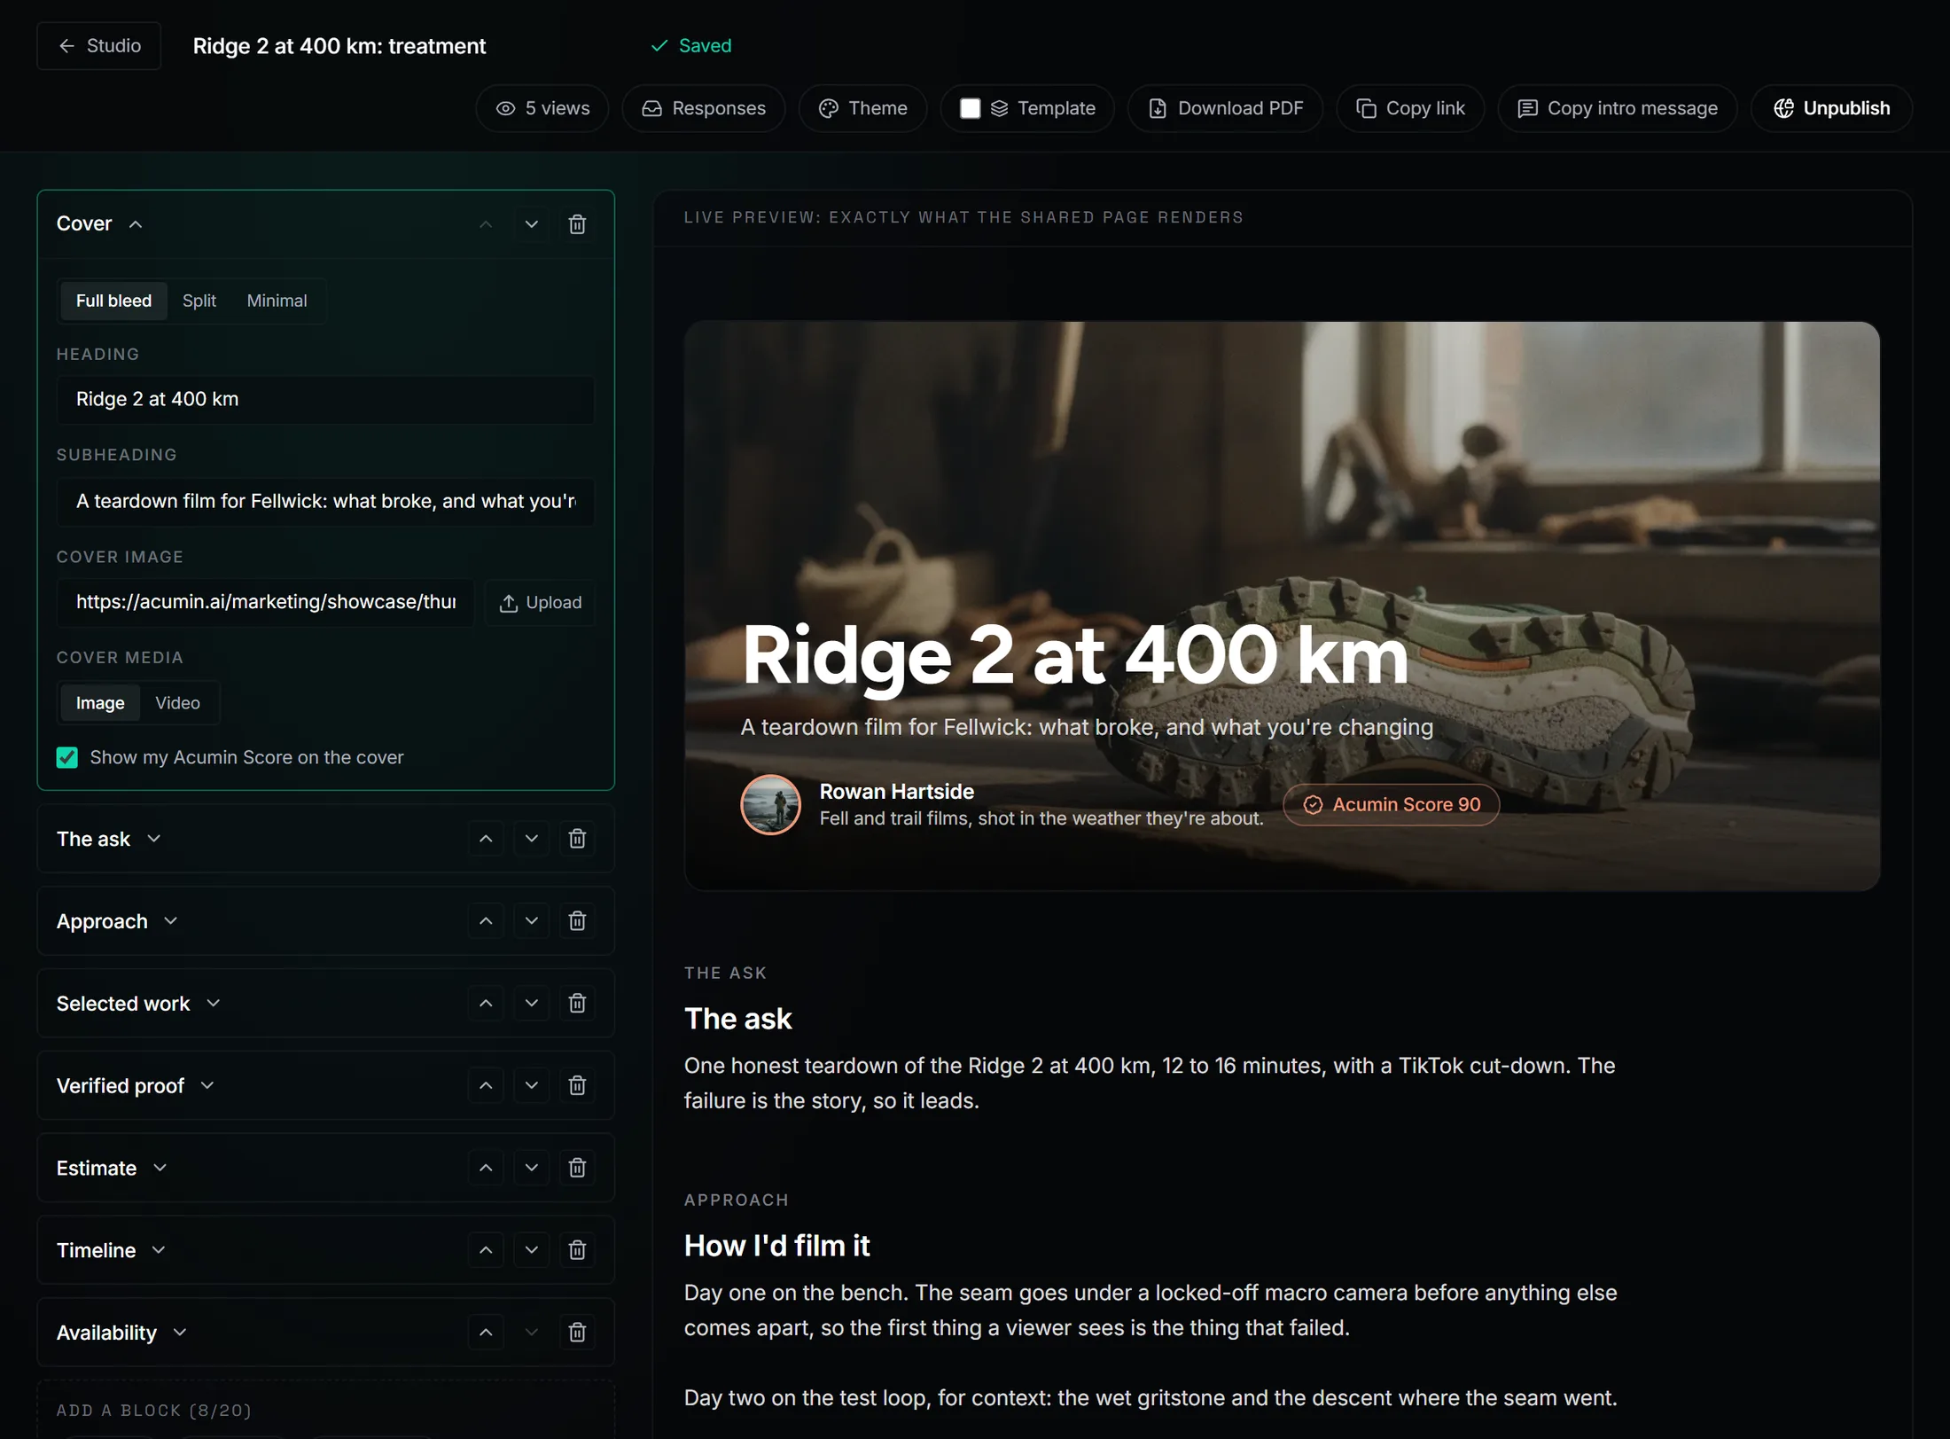Click the Cover image URL field

pyautogui.click(x=265, y=603)
